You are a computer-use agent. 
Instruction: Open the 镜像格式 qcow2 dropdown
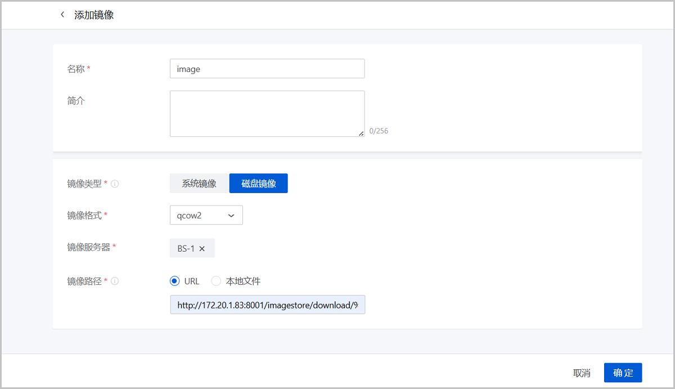[x=206, y=215]
